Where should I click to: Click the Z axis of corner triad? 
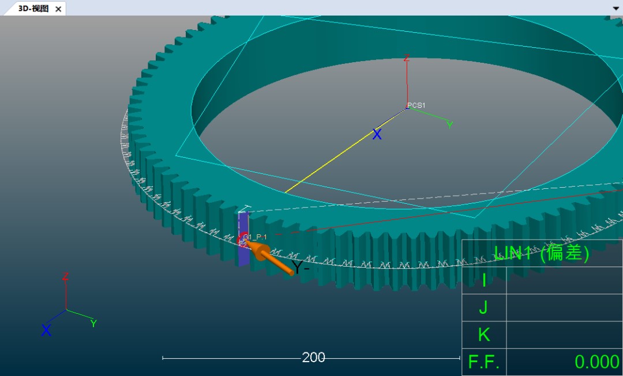point(66,293)
